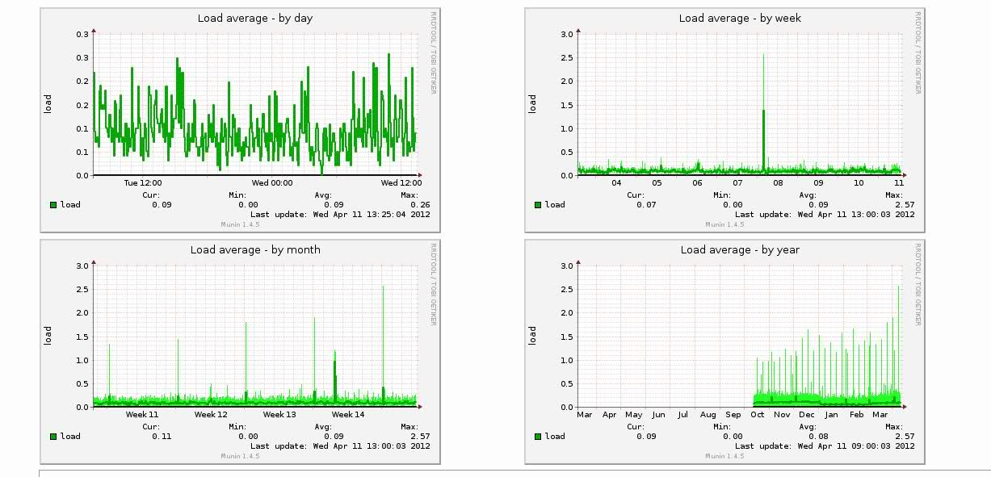Click 'Dec' axis label in year graph
This screenshot has width=991, height=477.
(807, 415)
